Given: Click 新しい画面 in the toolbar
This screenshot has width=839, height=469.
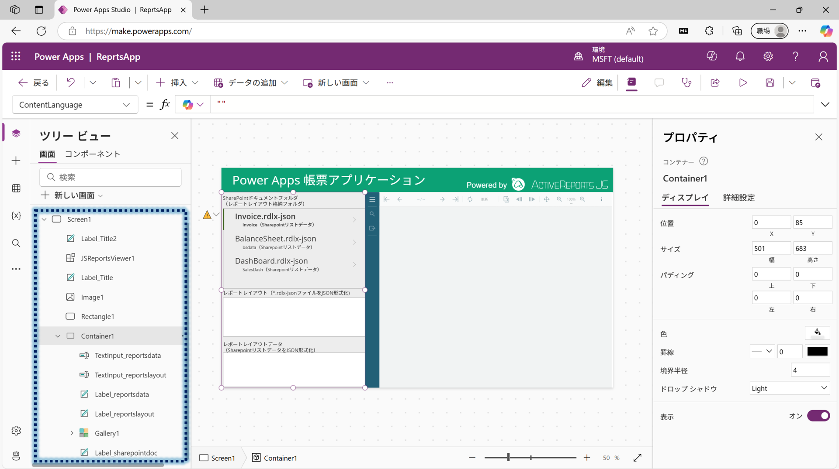Looking at the screenshot, I should (x=336, y=82).
